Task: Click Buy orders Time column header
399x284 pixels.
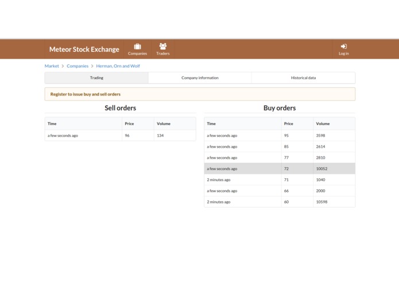Action: point(243,124)
